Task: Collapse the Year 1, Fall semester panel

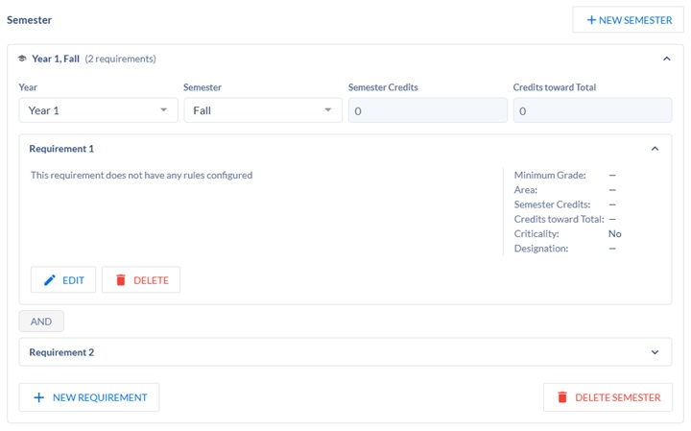Action: point(667,59)
